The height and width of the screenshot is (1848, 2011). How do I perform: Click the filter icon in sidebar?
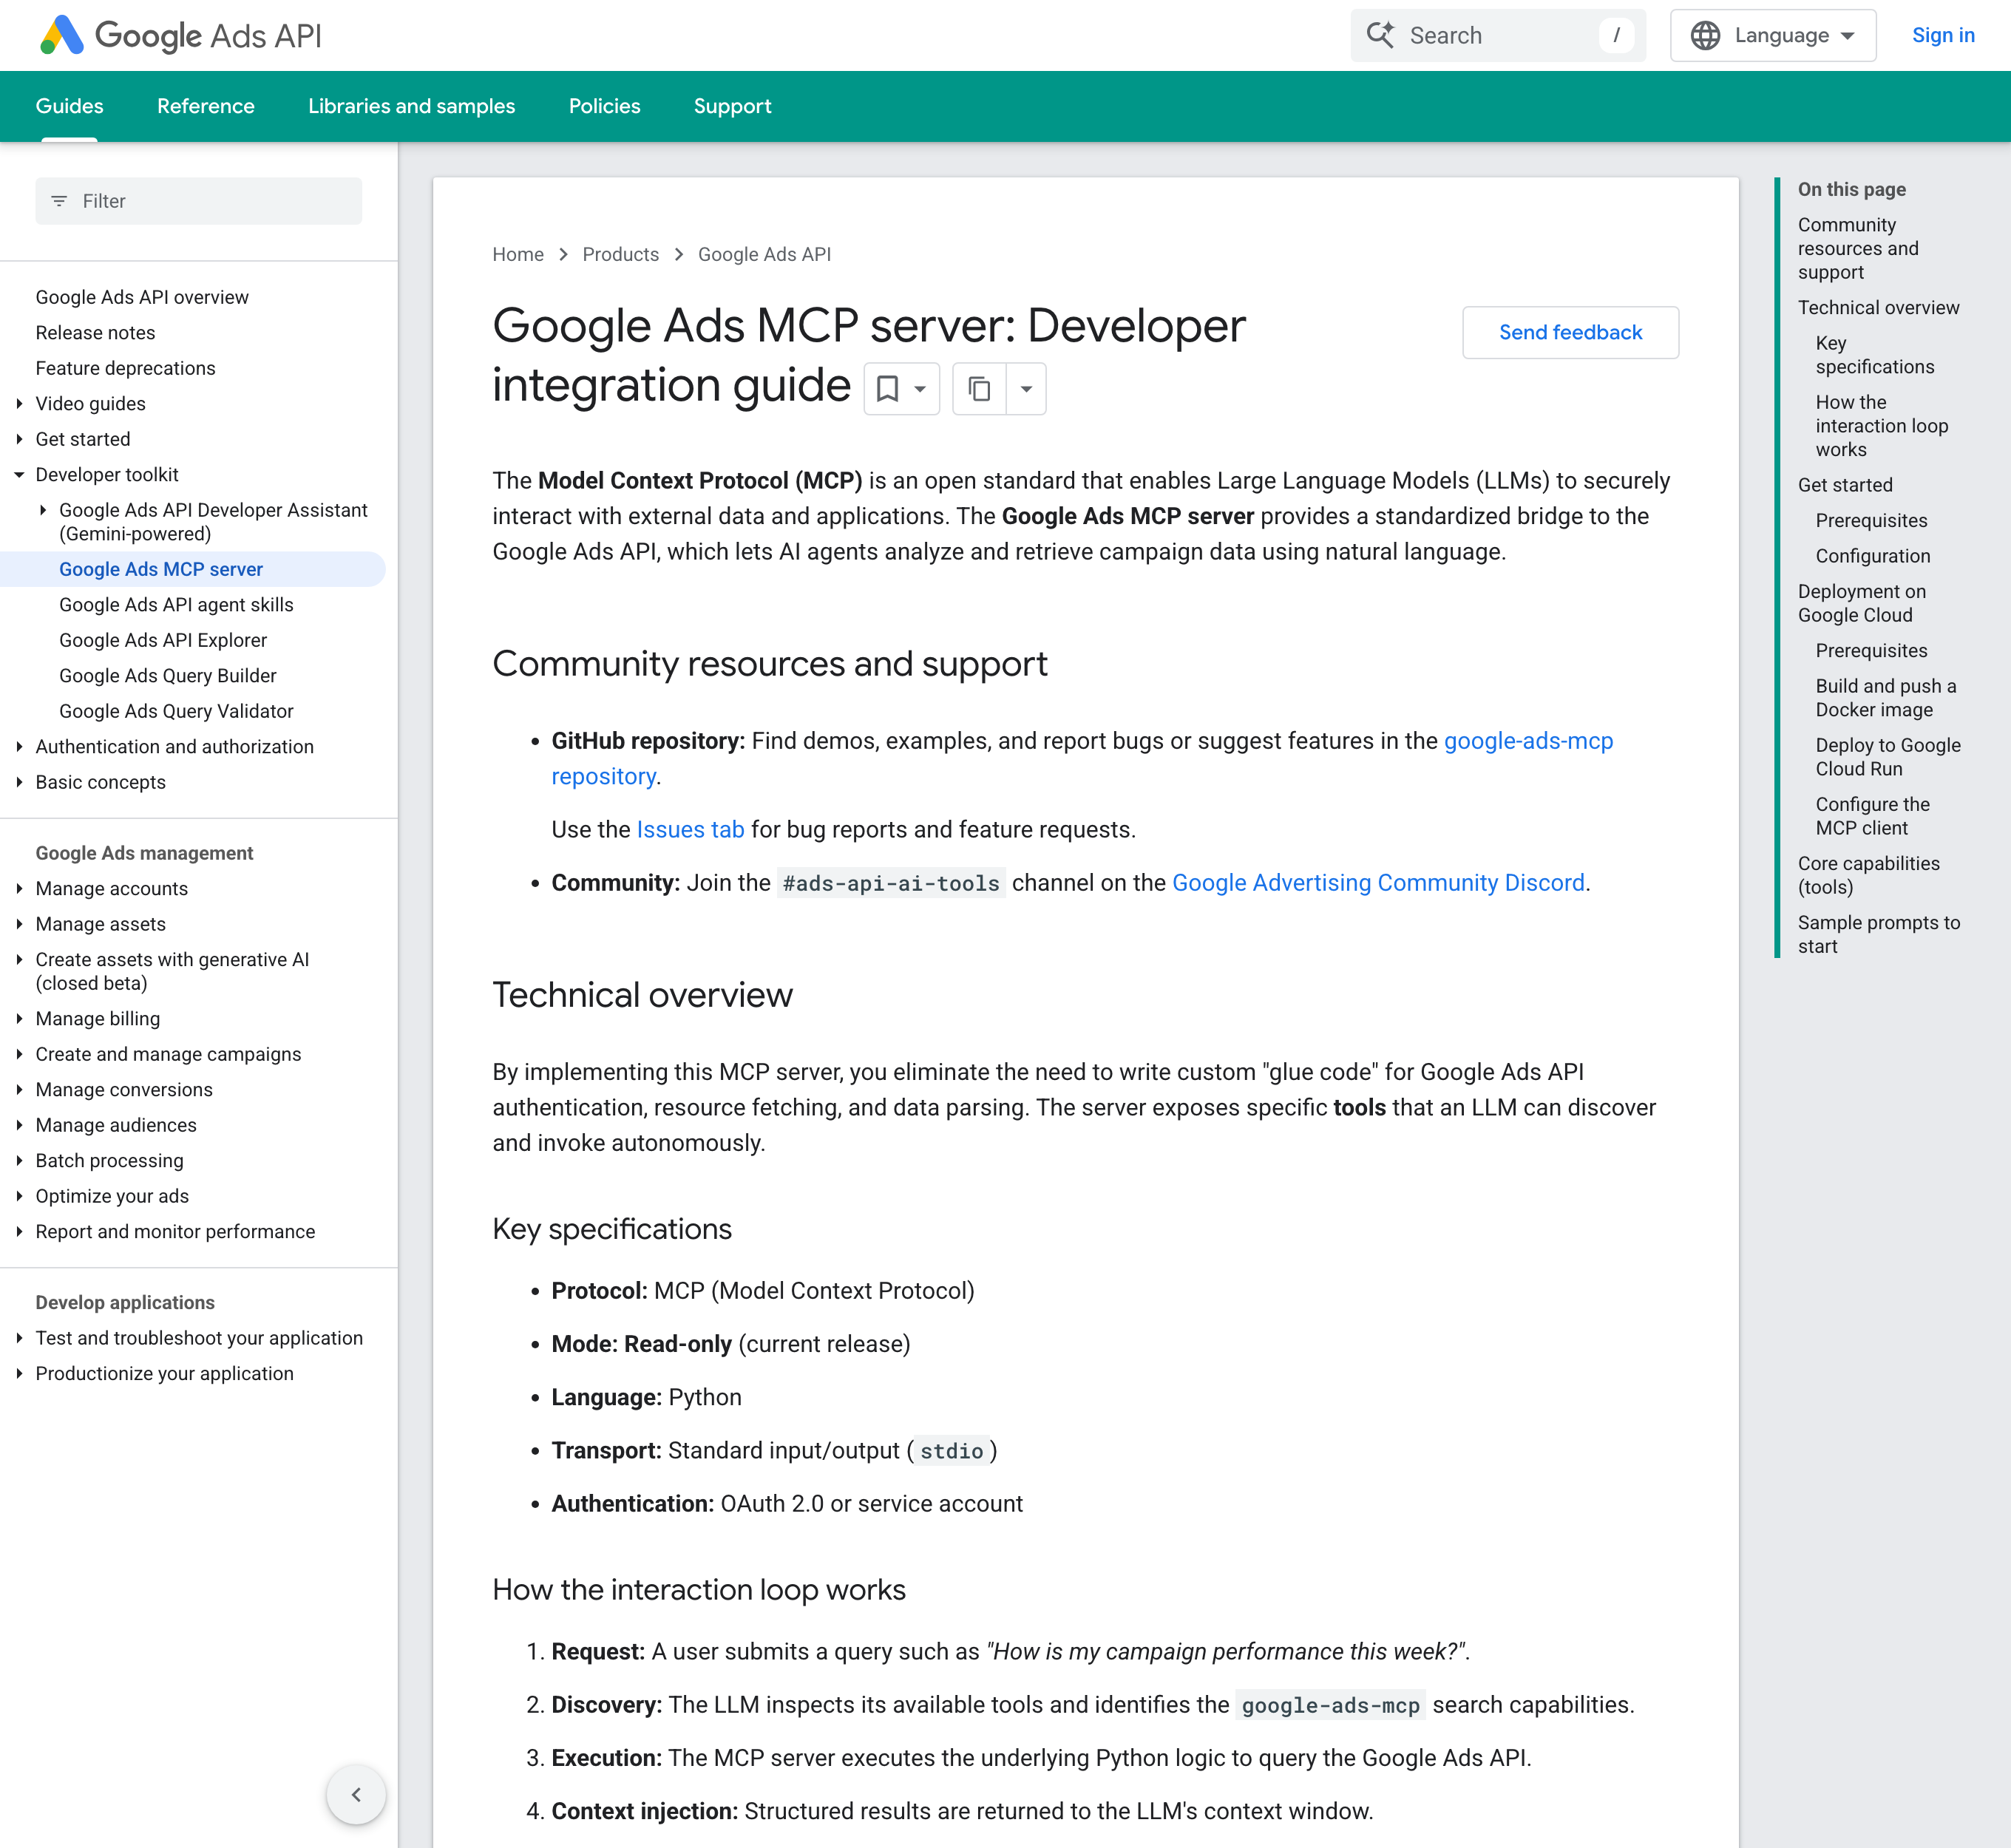(x=59, y=201)
